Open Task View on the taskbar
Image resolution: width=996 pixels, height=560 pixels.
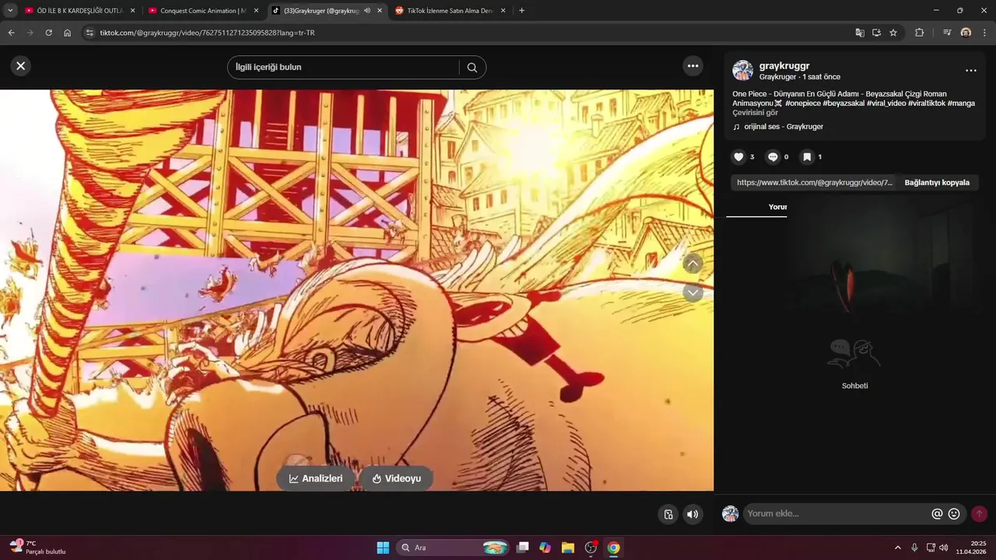coord(523,548)
